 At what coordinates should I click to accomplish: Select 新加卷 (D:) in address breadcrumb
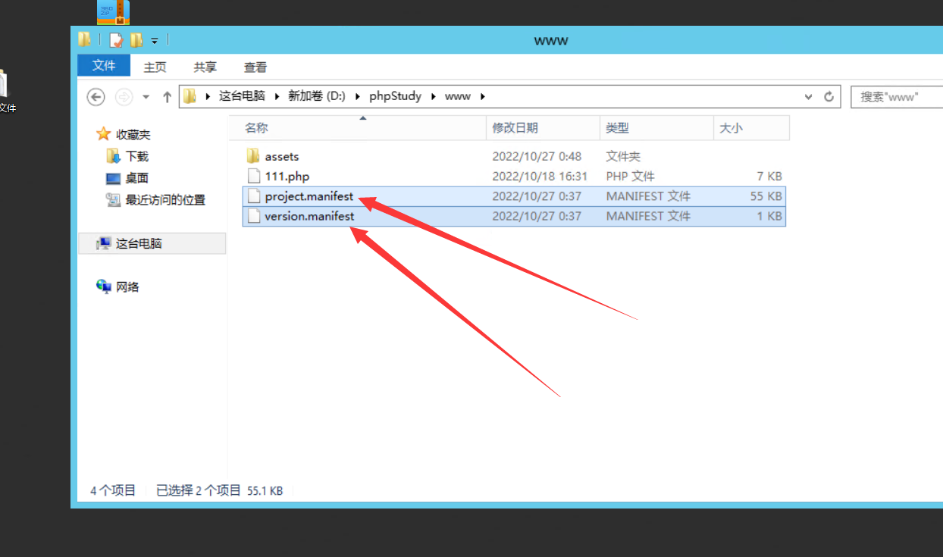click(317, 96)
